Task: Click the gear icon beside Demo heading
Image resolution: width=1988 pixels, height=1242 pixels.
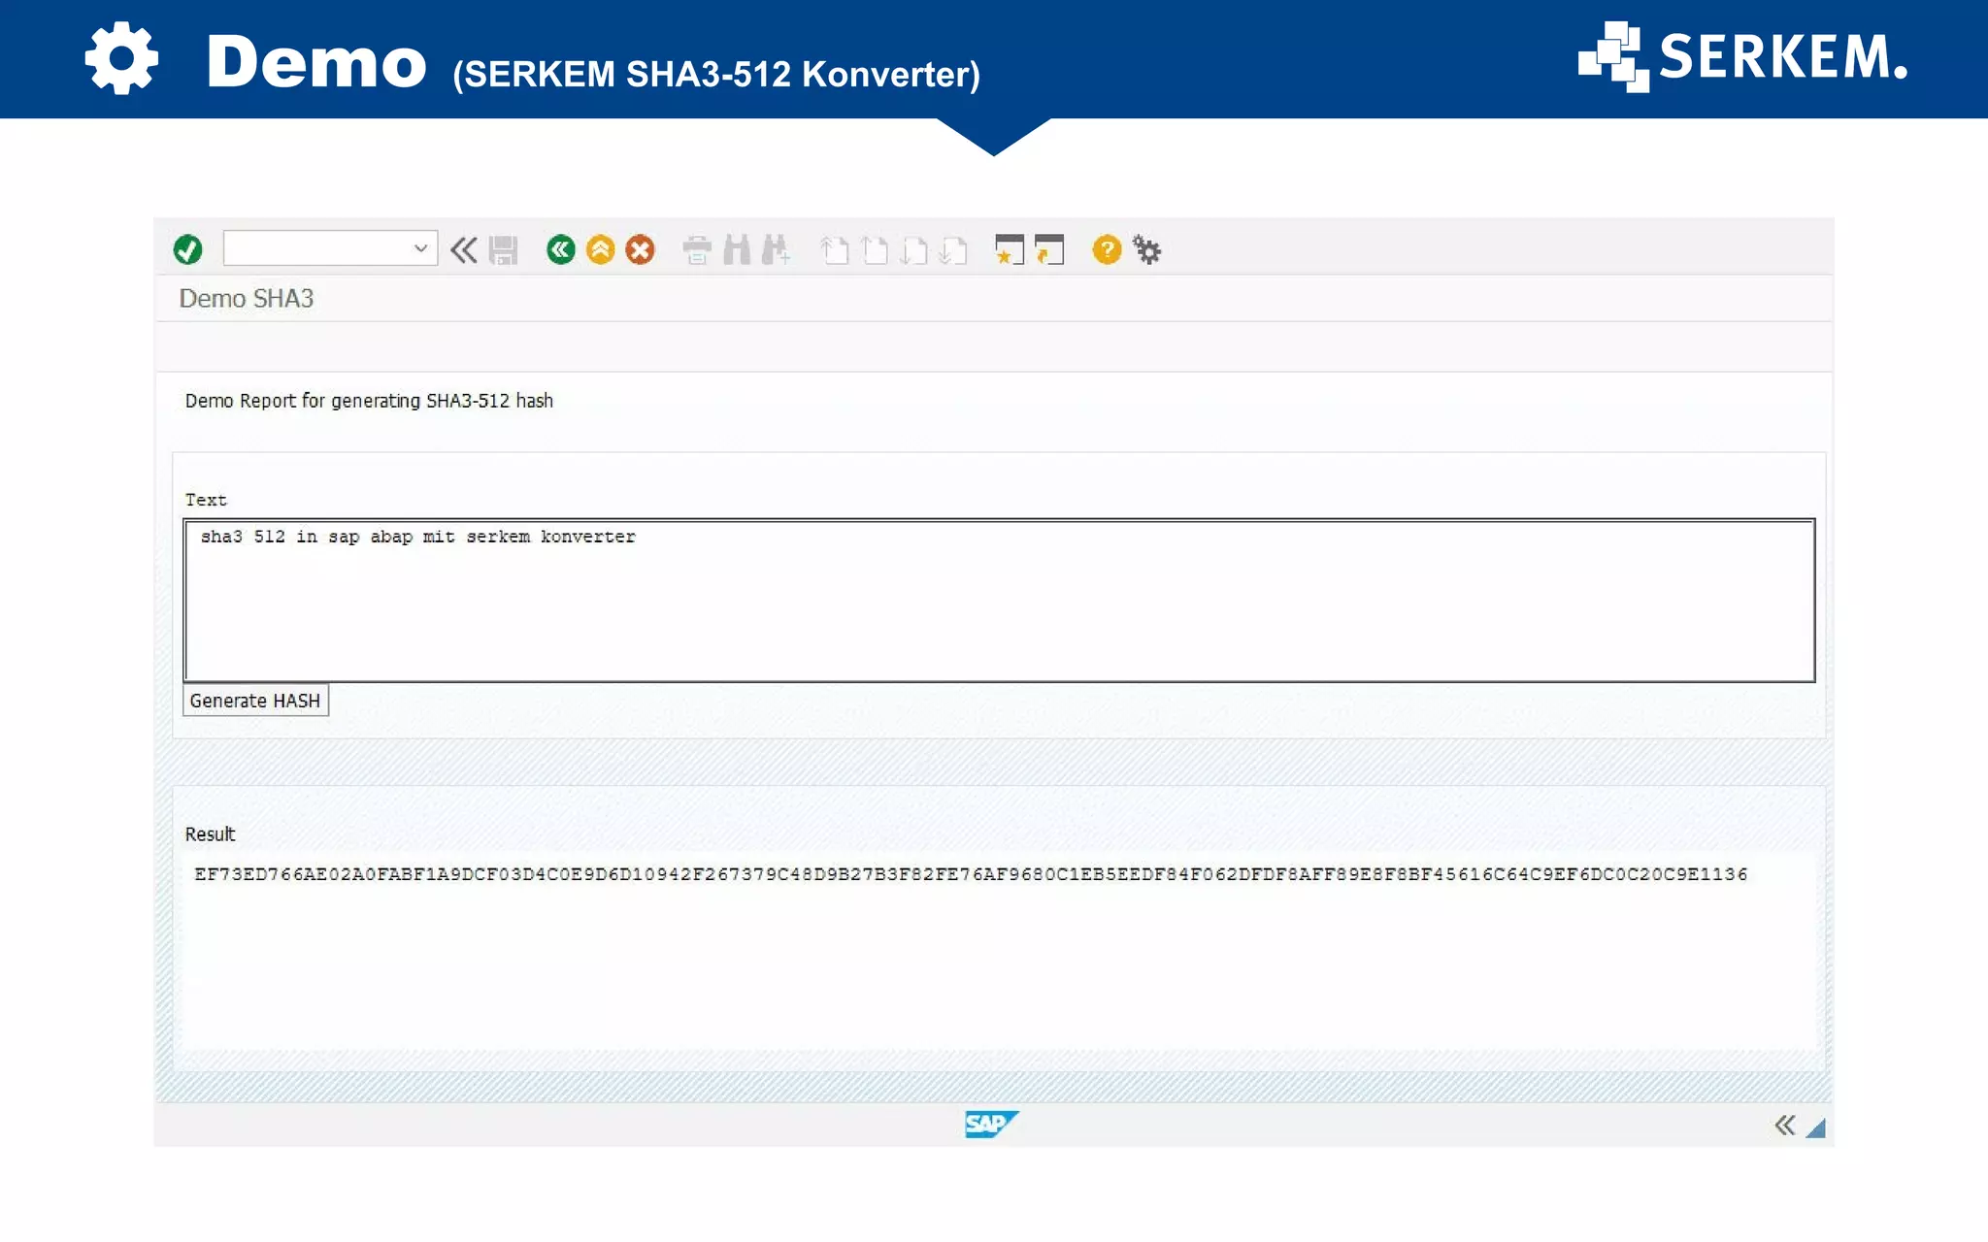Action: (x=121, y=58)
